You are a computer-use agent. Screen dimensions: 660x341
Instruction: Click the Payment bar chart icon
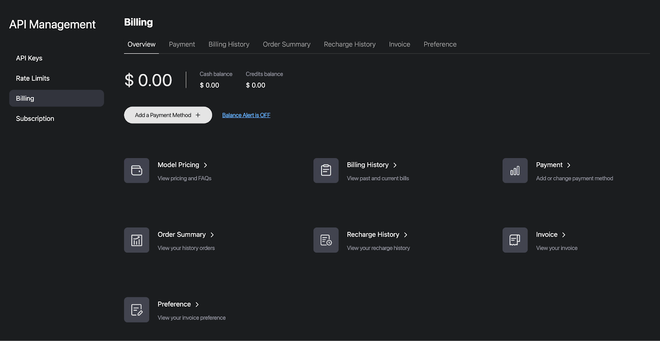pos(515,170)
